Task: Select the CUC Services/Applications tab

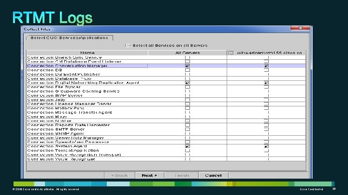Action: [69, 38]
